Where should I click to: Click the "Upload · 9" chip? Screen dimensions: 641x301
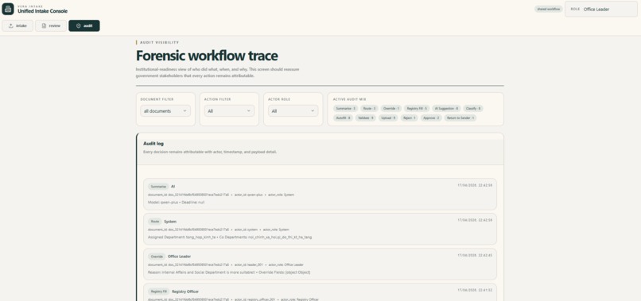click(387, 118)
